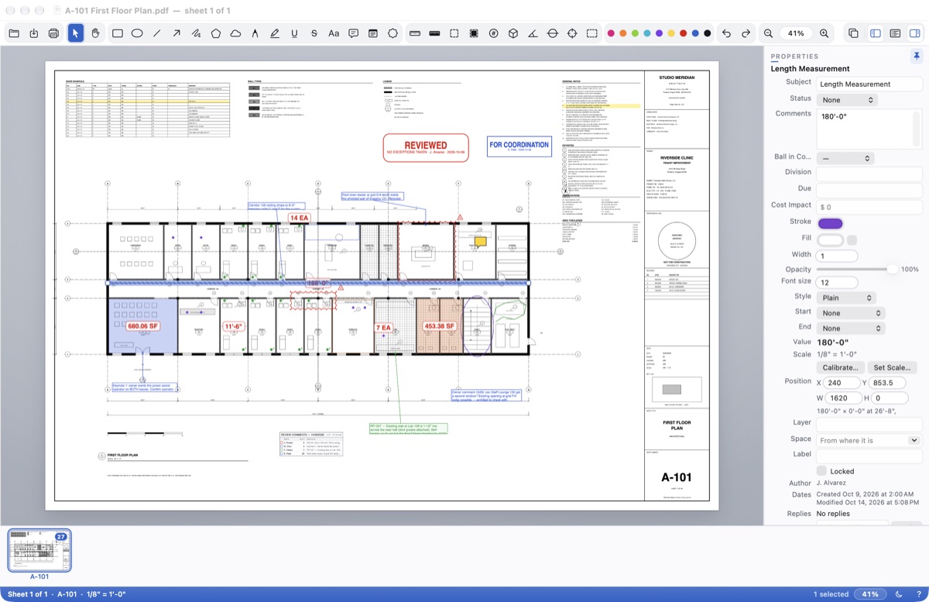Open the Status dropdown set to None
This screenshot has height=602, width=929.
847,100
